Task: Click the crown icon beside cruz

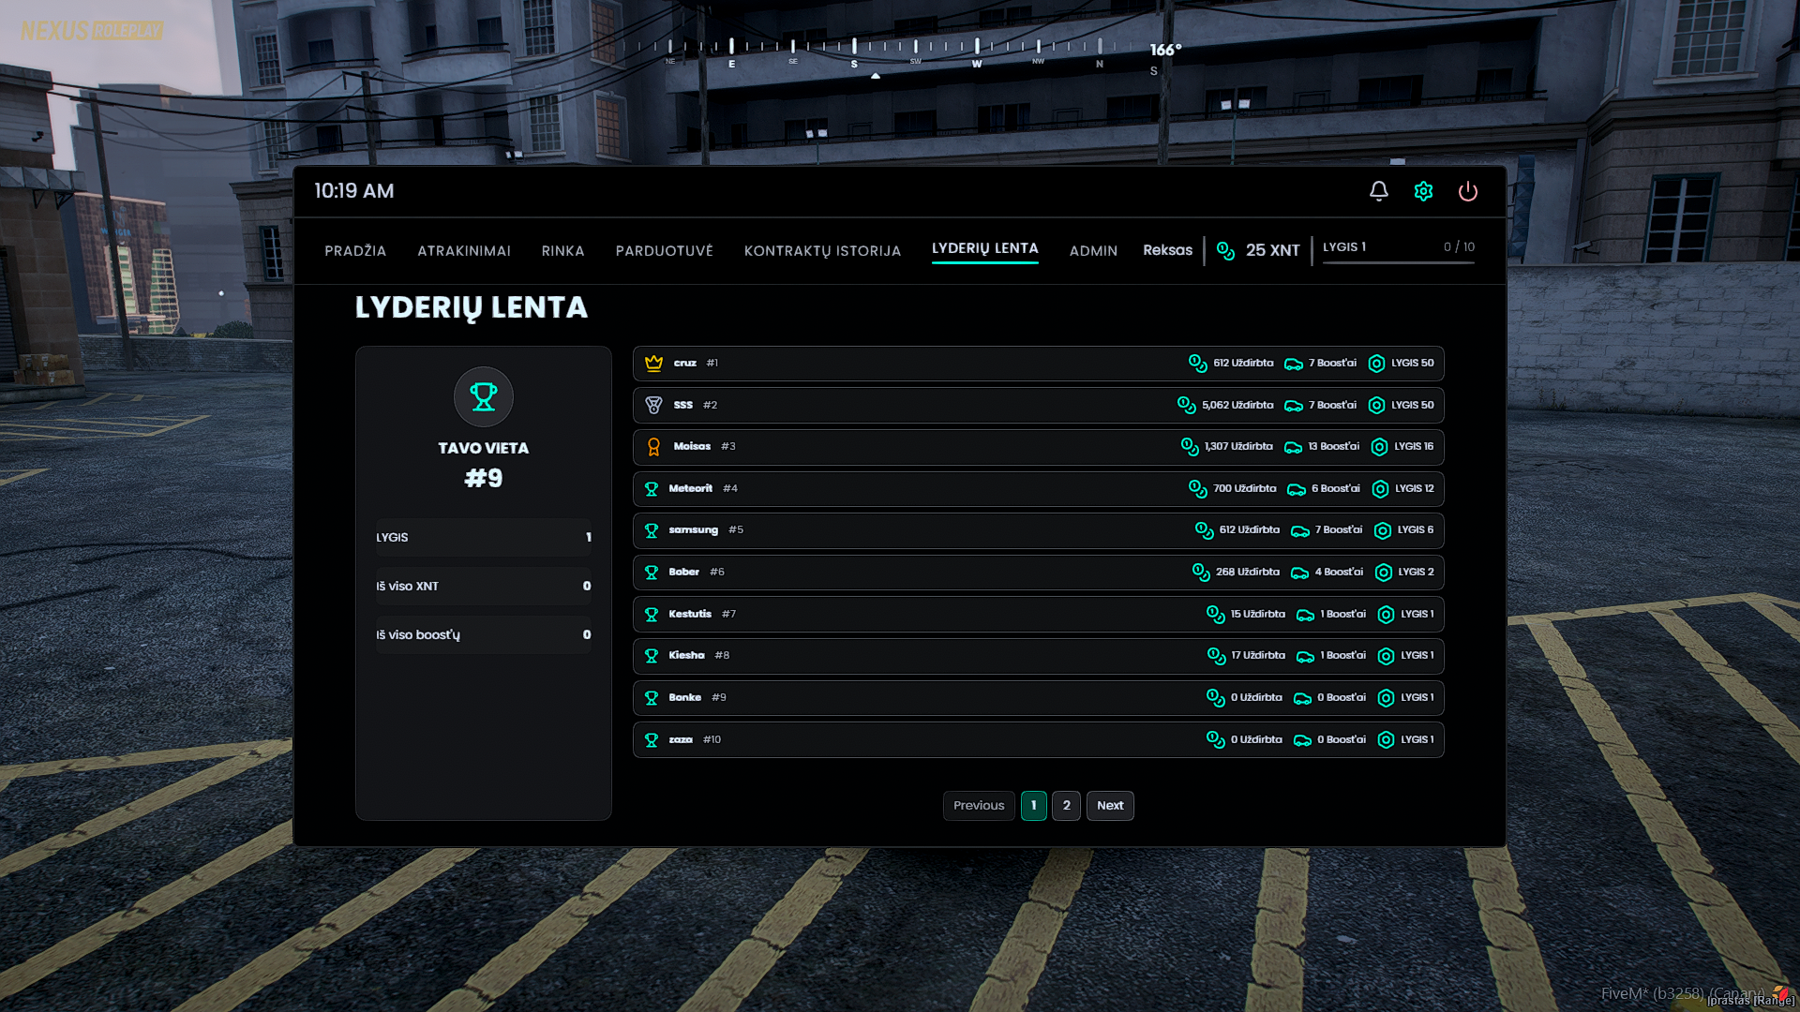Action: pos(653,363)
